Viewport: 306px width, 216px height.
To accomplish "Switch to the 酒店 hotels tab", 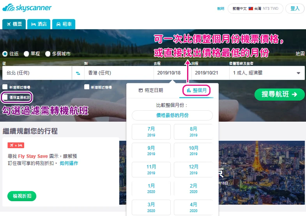I will [x=39, y=24].
